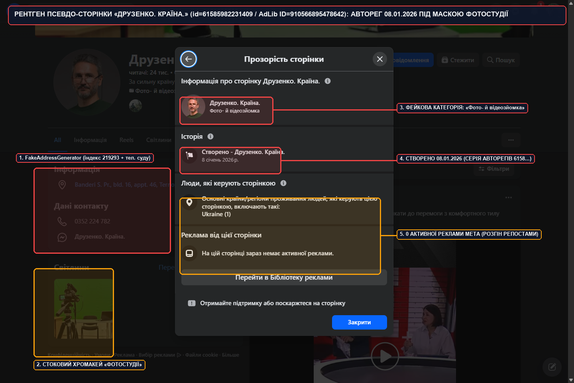
Task: Open info icon next to Інформація про сторінку
Action: [328, 81]
